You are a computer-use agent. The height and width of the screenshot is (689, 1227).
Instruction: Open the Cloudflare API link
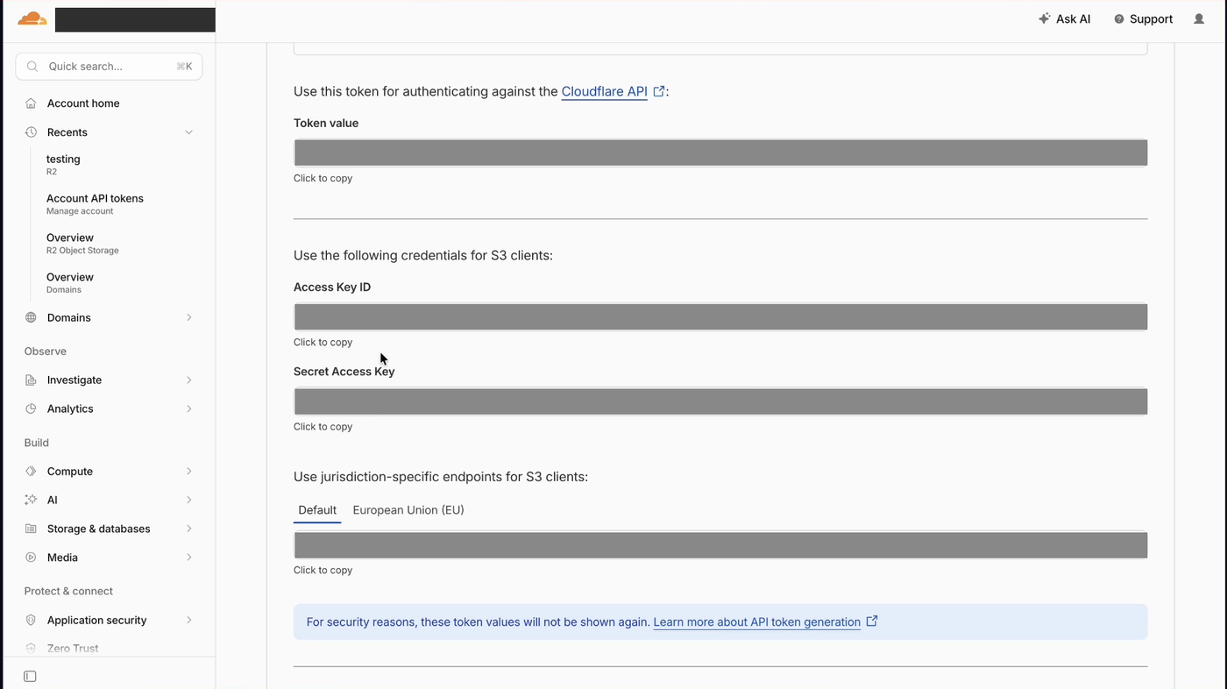[x=605, y=91]
